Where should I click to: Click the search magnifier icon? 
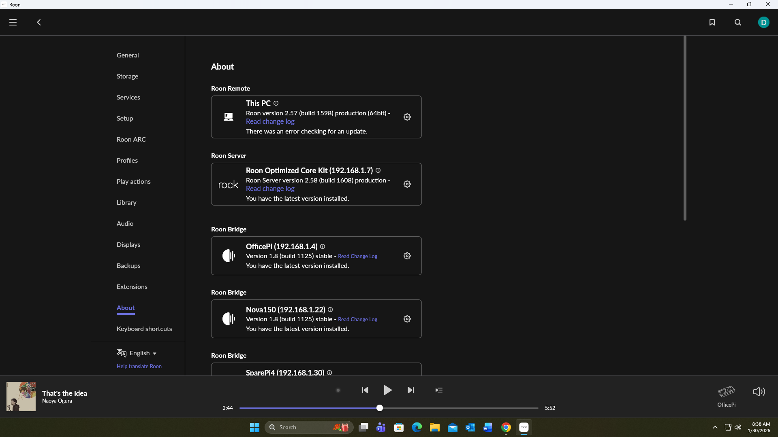coord(738,22)
